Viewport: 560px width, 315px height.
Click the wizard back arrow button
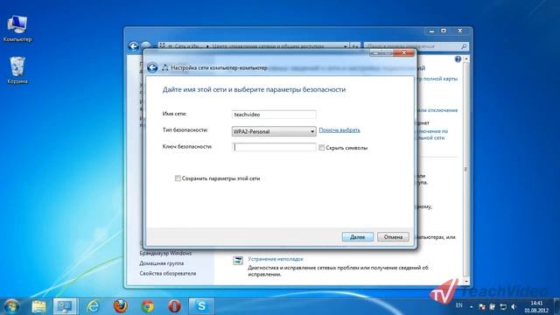[x=152, y=67]
